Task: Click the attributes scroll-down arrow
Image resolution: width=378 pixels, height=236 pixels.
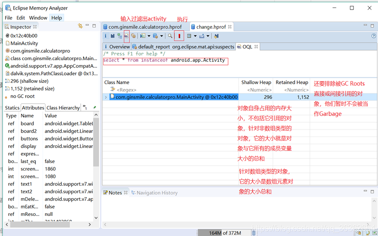Action: click(x=96, y=218)
